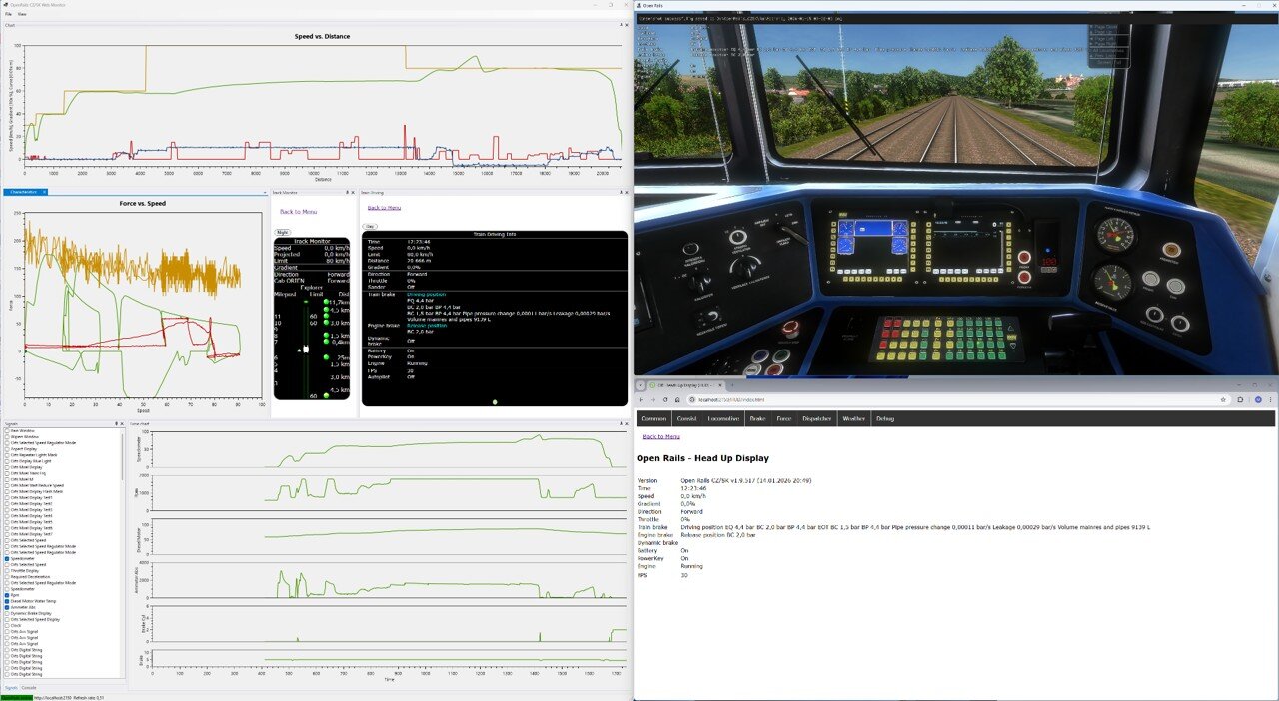Open the Chrome tab search dropdown
1279x701 pixels.
[640, 385]
